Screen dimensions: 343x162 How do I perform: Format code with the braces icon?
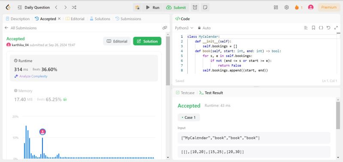[x=321, y=28]
